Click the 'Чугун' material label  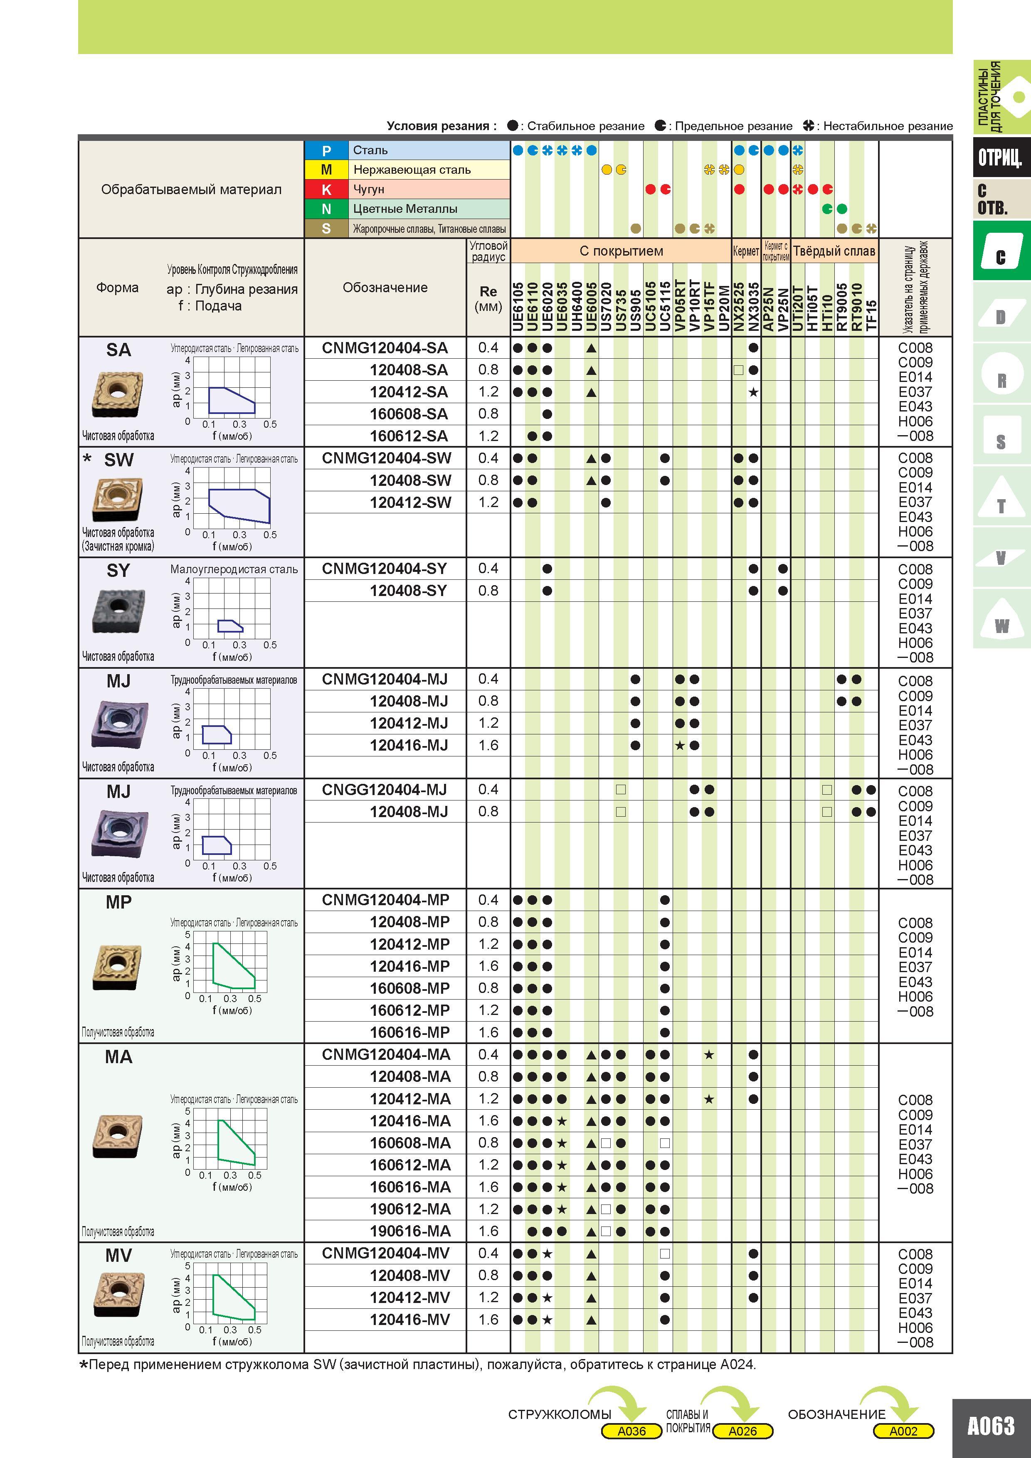369,189
